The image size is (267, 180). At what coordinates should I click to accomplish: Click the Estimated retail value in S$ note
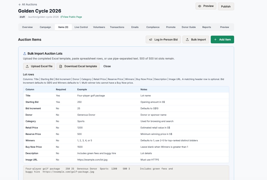(x=155, y=128)
